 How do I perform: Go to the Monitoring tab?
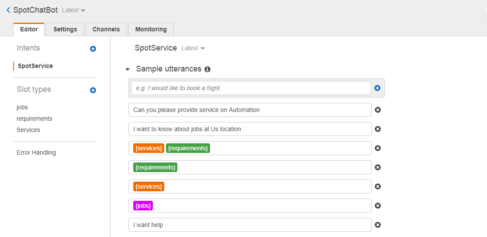click(x=151, y=30)
